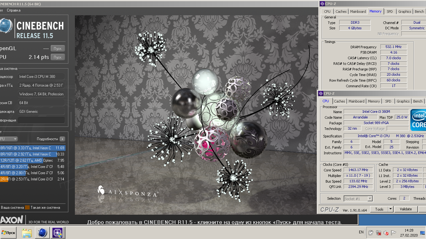This screenshot has height=239, width=426.
Task: Open the muted volume tray icon
Action: (x=386, y=232)
